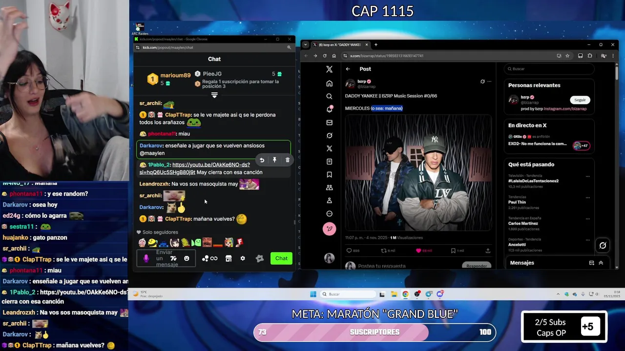Open chat settings gear in Kick chat
Viewport: 625px width, 351px height.
(x=243, y=258)
